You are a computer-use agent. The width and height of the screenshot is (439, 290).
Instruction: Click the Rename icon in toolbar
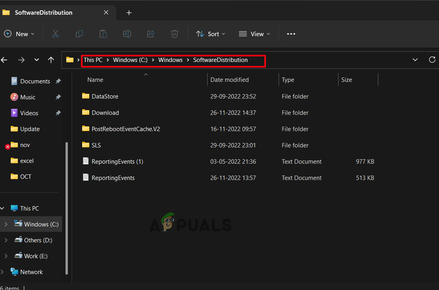tap(127, 34)
